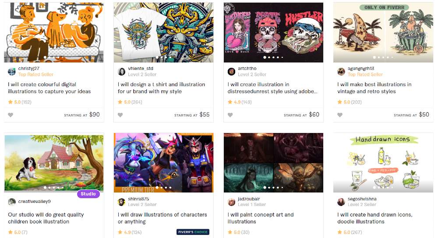Screen dimensions: 438x238
Task: Open the Hand drawn icons thumbnail
Action: click(x=383, y=163)
